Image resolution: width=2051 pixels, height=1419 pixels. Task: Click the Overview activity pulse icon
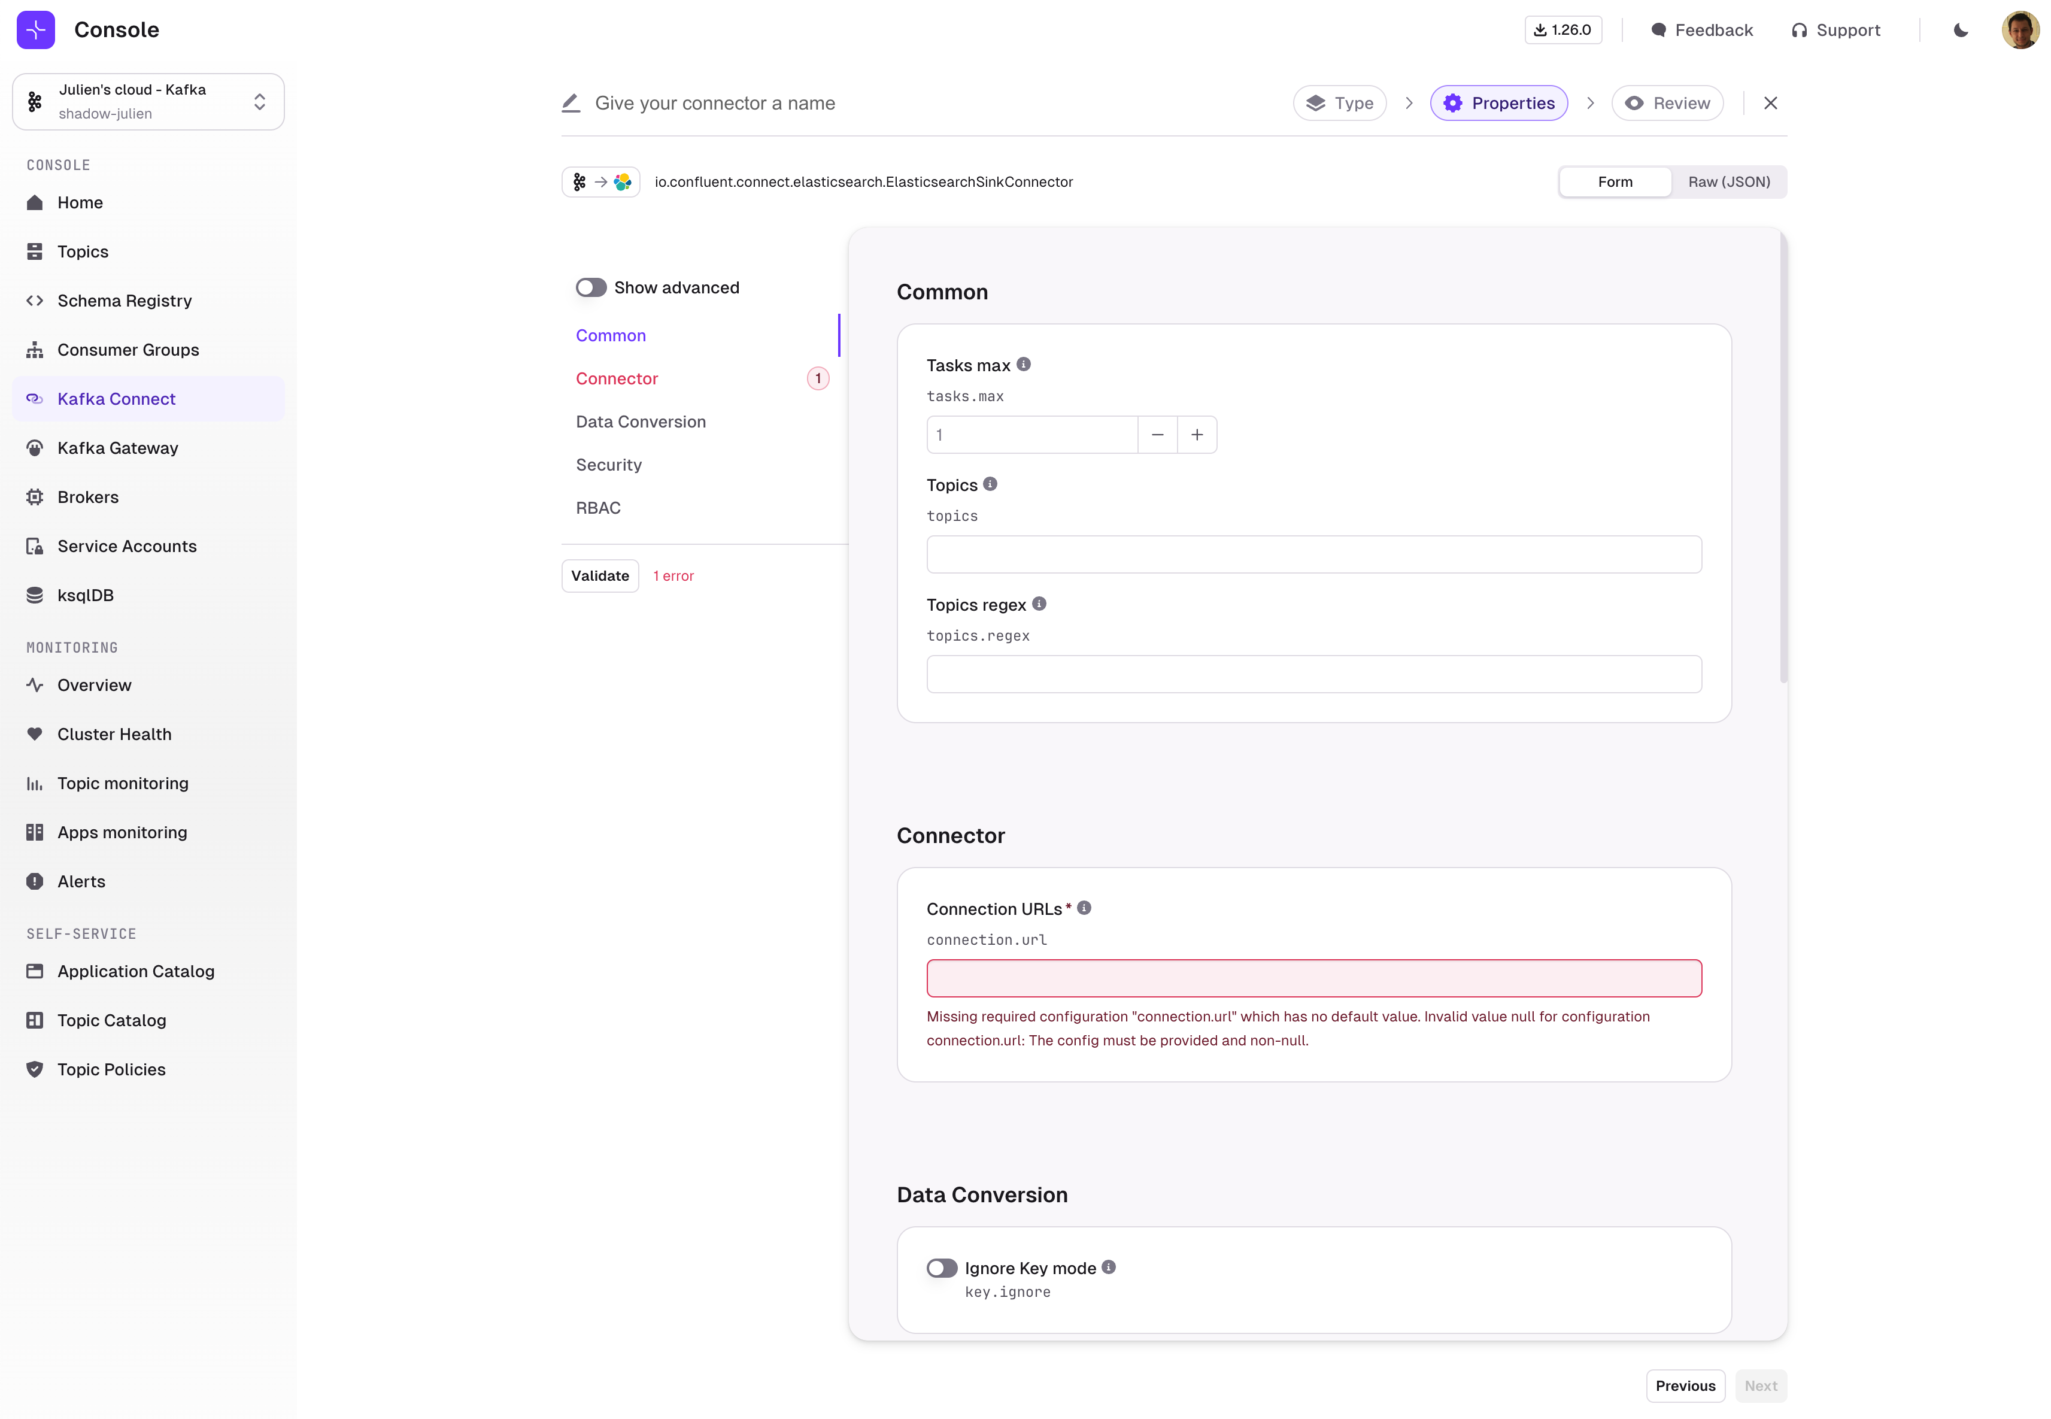pyautogui.click(x=35, y=684)
